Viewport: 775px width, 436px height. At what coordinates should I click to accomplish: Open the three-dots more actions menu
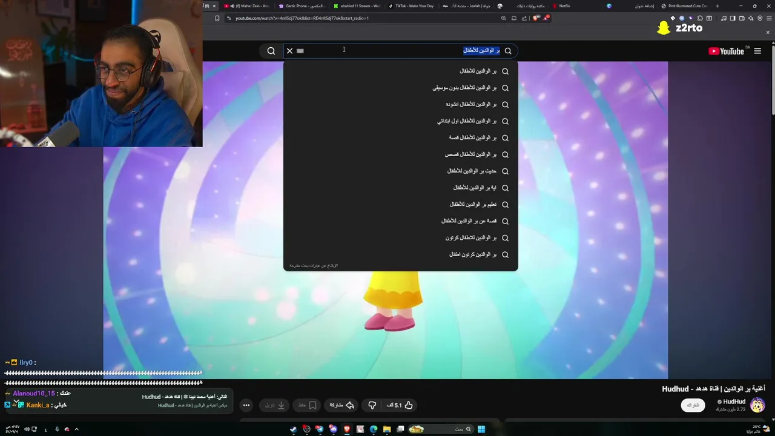point(246,405)
